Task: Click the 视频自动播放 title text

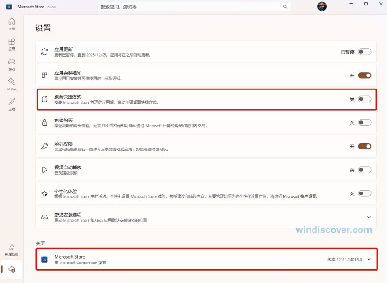Action: (68, 167)
